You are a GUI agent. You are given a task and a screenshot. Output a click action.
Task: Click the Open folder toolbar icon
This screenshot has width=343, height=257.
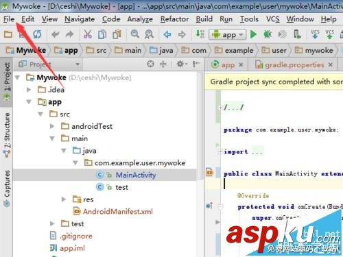(8, 34)
